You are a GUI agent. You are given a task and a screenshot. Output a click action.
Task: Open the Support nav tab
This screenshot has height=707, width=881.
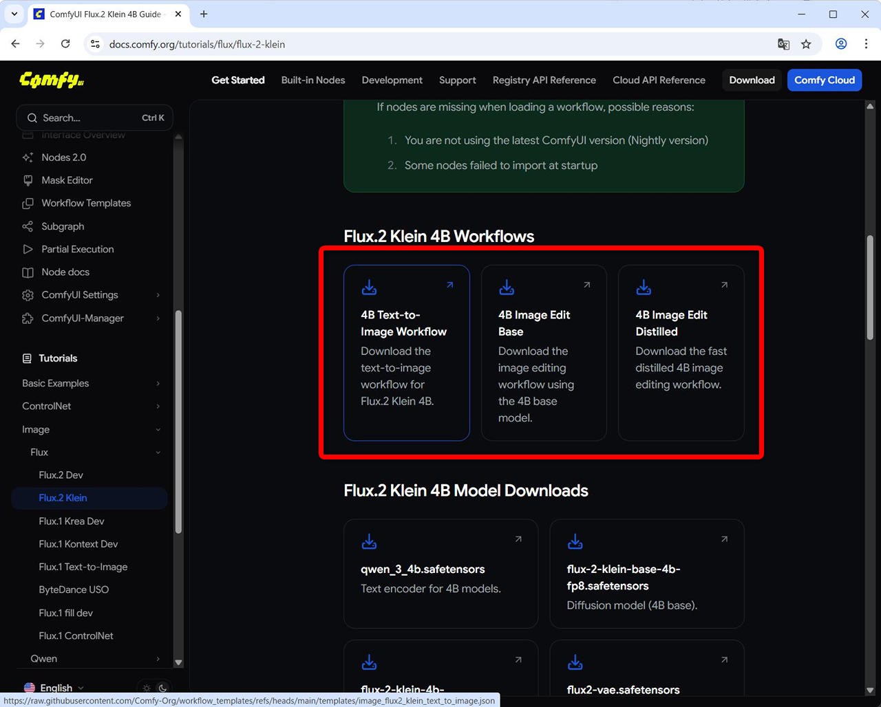point(457,80)
